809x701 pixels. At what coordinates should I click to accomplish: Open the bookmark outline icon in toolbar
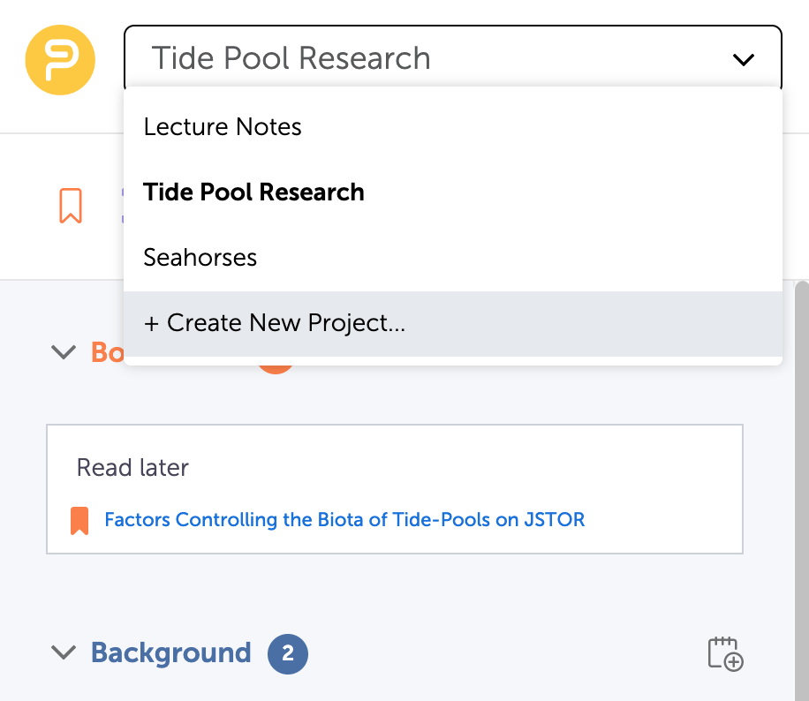coord(71,206)
